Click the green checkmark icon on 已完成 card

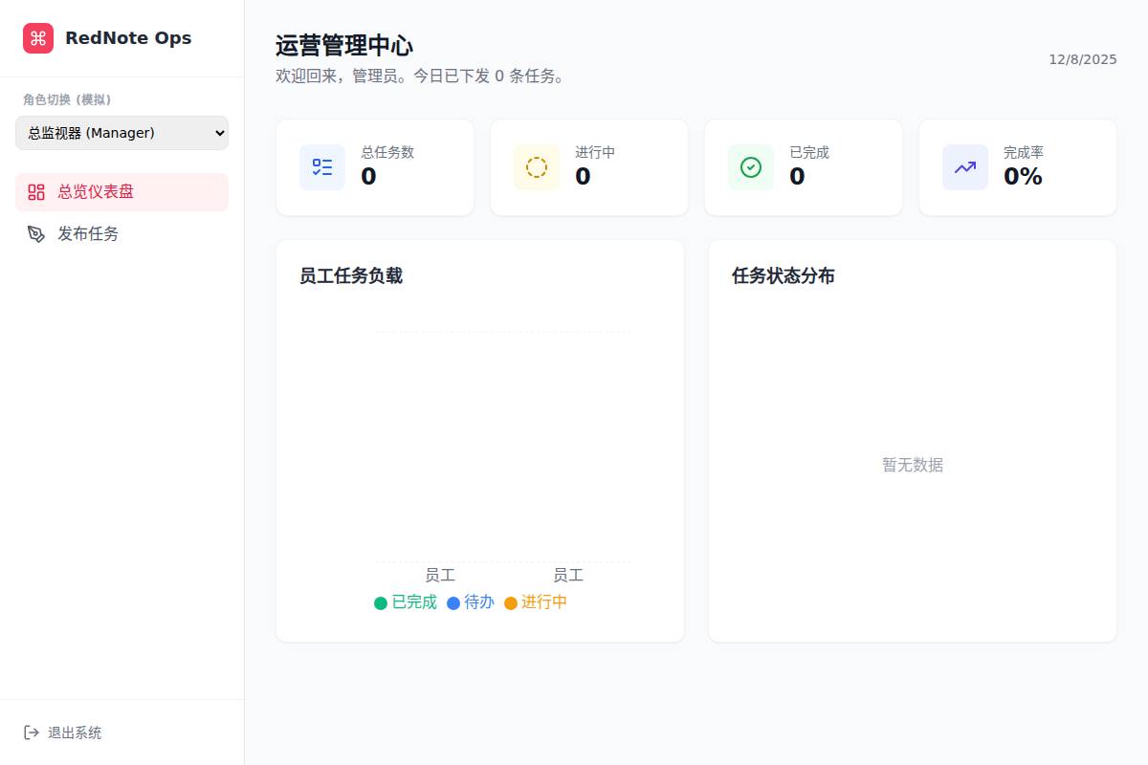click(751, 167)
